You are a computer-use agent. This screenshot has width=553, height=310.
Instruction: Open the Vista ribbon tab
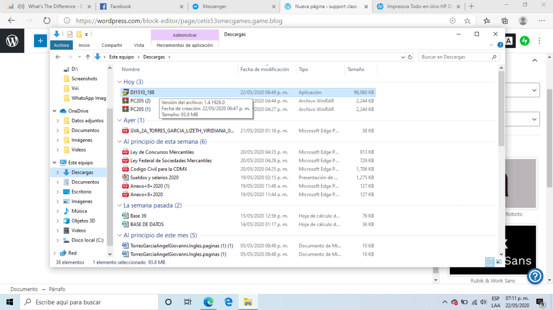pyautogui.click(x=139, y=45)
